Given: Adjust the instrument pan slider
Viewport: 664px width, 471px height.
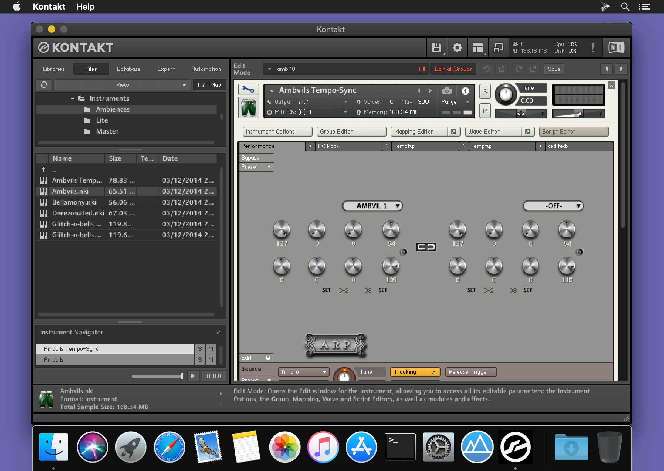Looking at the screenshot, I should click(521, 114).
